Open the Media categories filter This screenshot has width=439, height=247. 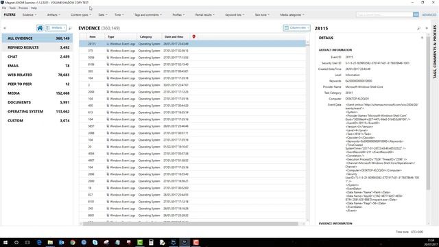coord(292,14)
